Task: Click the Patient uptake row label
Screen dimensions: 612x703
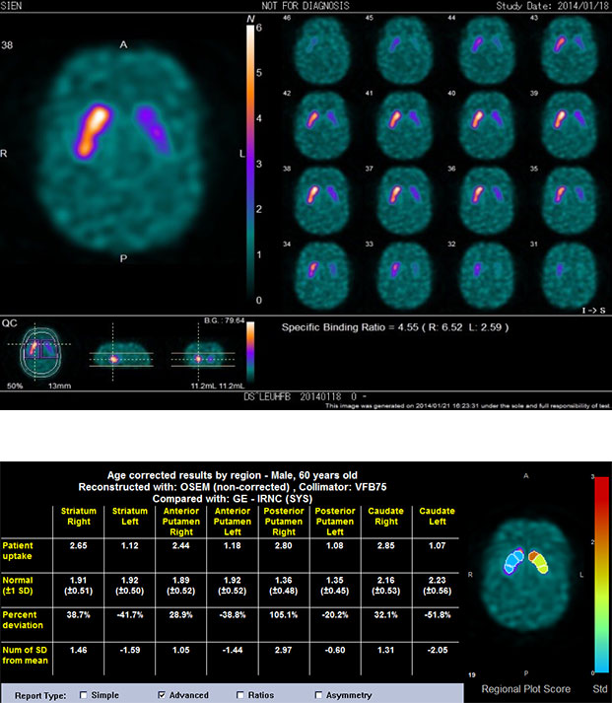Action: coord(18,550)
